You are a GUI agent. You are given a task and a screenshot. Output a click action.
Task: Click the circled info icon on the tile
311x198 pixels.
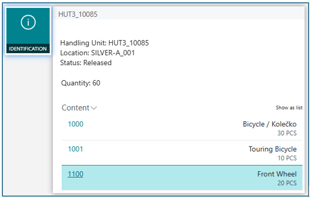point(27,23)
